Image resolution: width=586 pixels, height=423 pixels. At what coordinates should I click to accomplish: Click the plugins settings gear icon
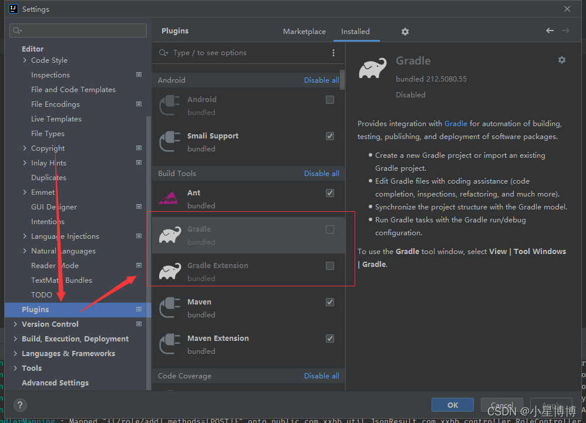[405, 32]
